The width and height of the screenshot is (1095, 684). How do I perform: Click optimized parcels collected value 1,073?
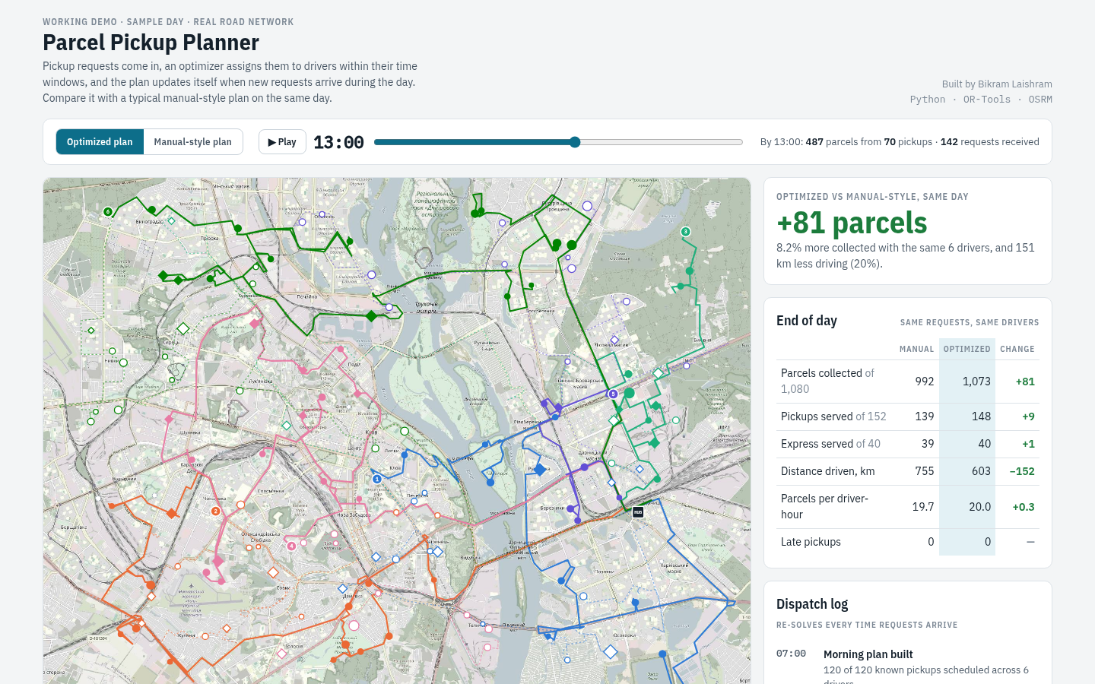976,382
